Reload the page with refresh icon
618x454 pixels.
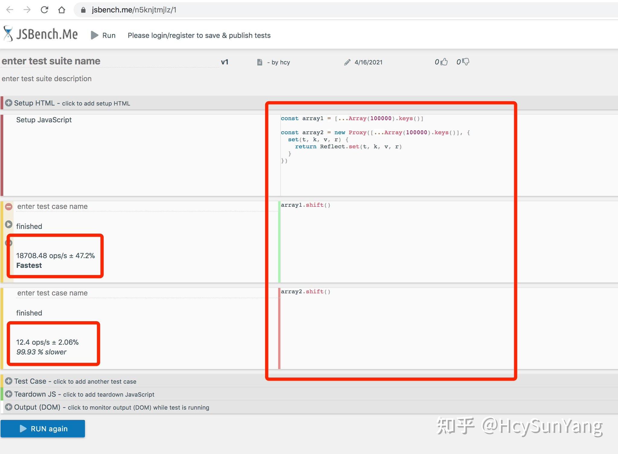point(44,10)
